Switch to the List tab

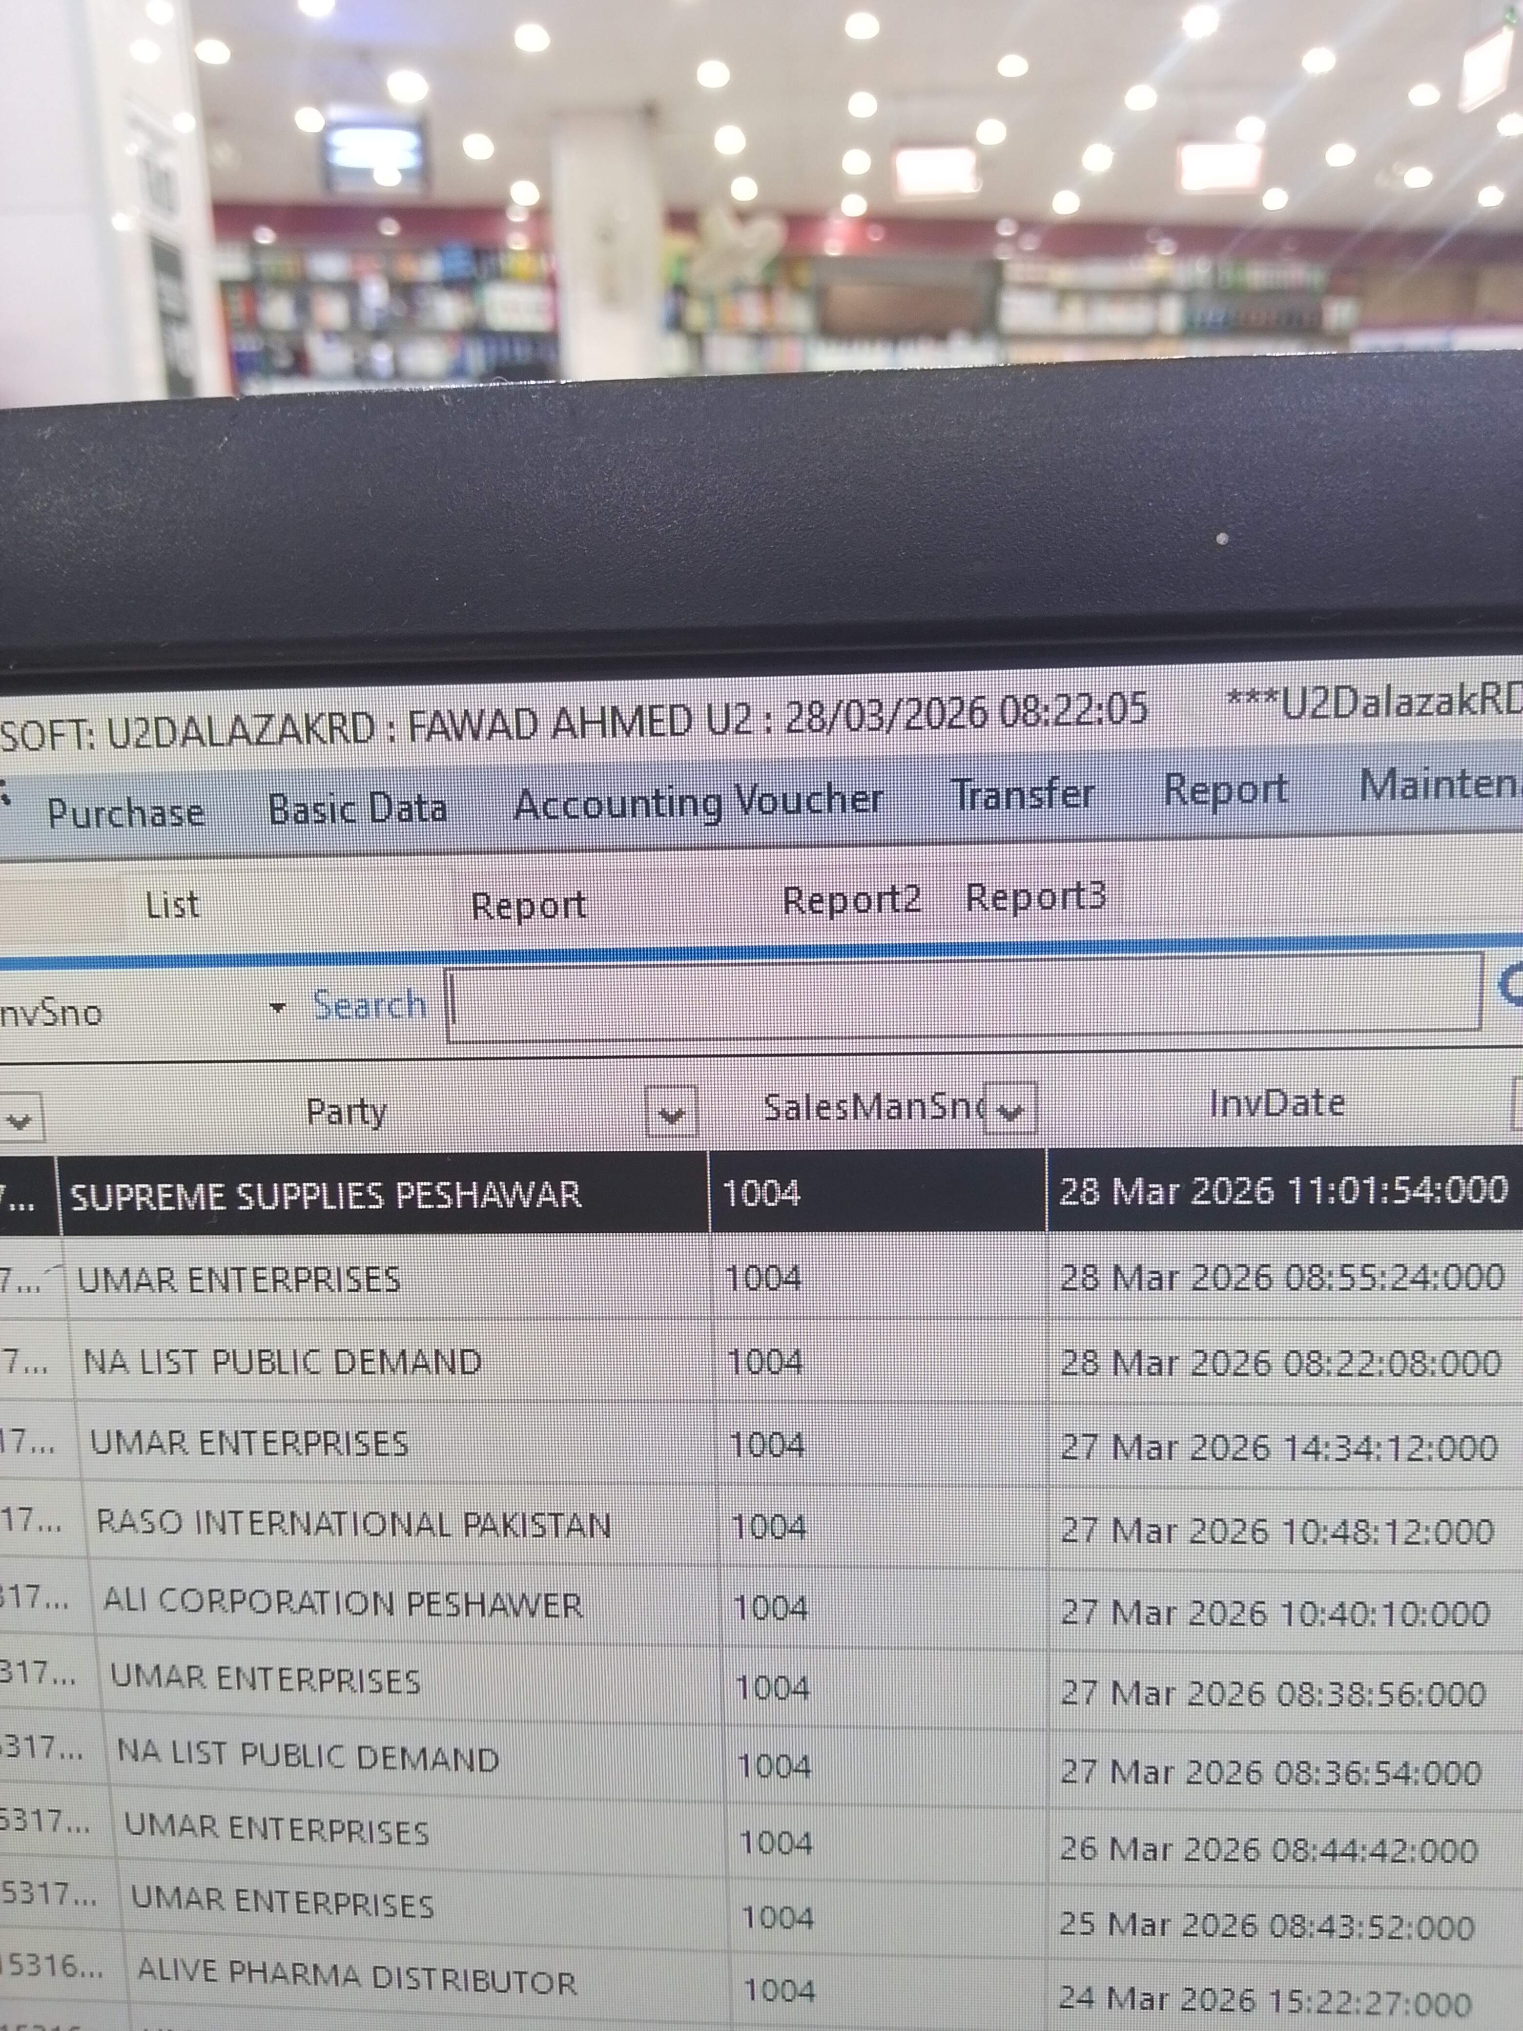[172, 905]
